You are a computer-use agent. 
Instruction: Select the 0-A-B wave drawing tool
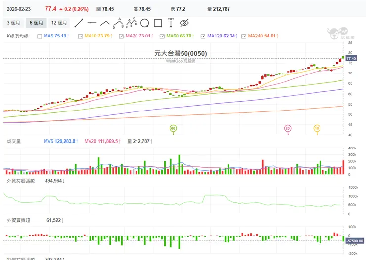click(x=118, y=23)
